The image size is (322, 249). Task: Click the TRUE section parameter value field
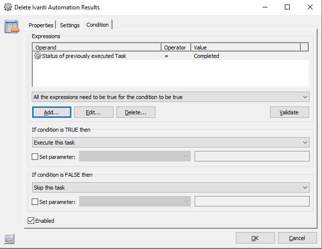252,156
